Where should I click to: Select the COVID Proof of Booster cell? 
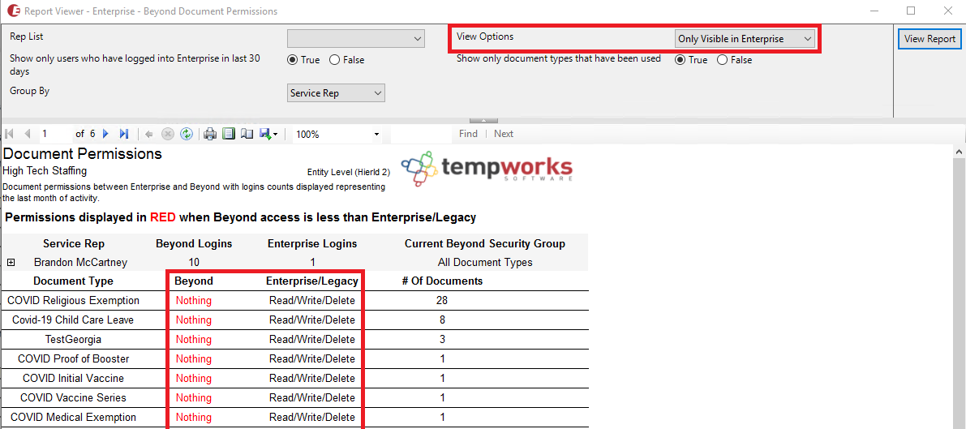coord(73,358)
